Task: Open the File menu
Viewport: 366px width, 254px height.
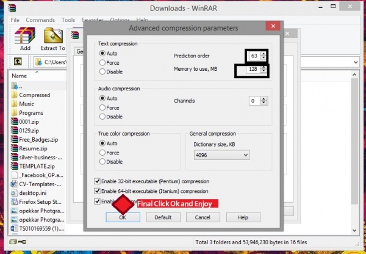Action: (x=15, y=20)
